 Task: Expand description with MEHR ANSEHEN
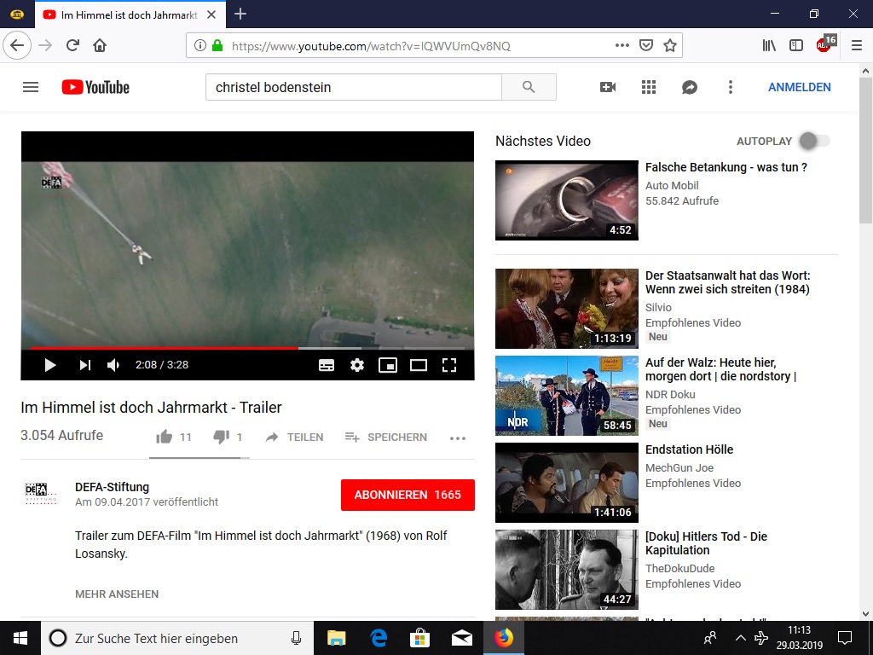point(117,594)
